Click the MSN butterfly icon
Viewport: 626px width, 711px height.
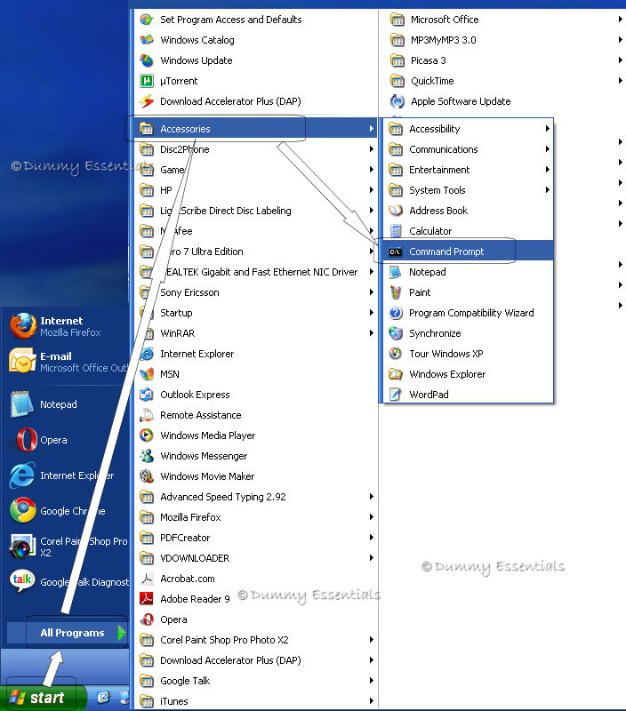pyautogui.click(x=147, y=374)
